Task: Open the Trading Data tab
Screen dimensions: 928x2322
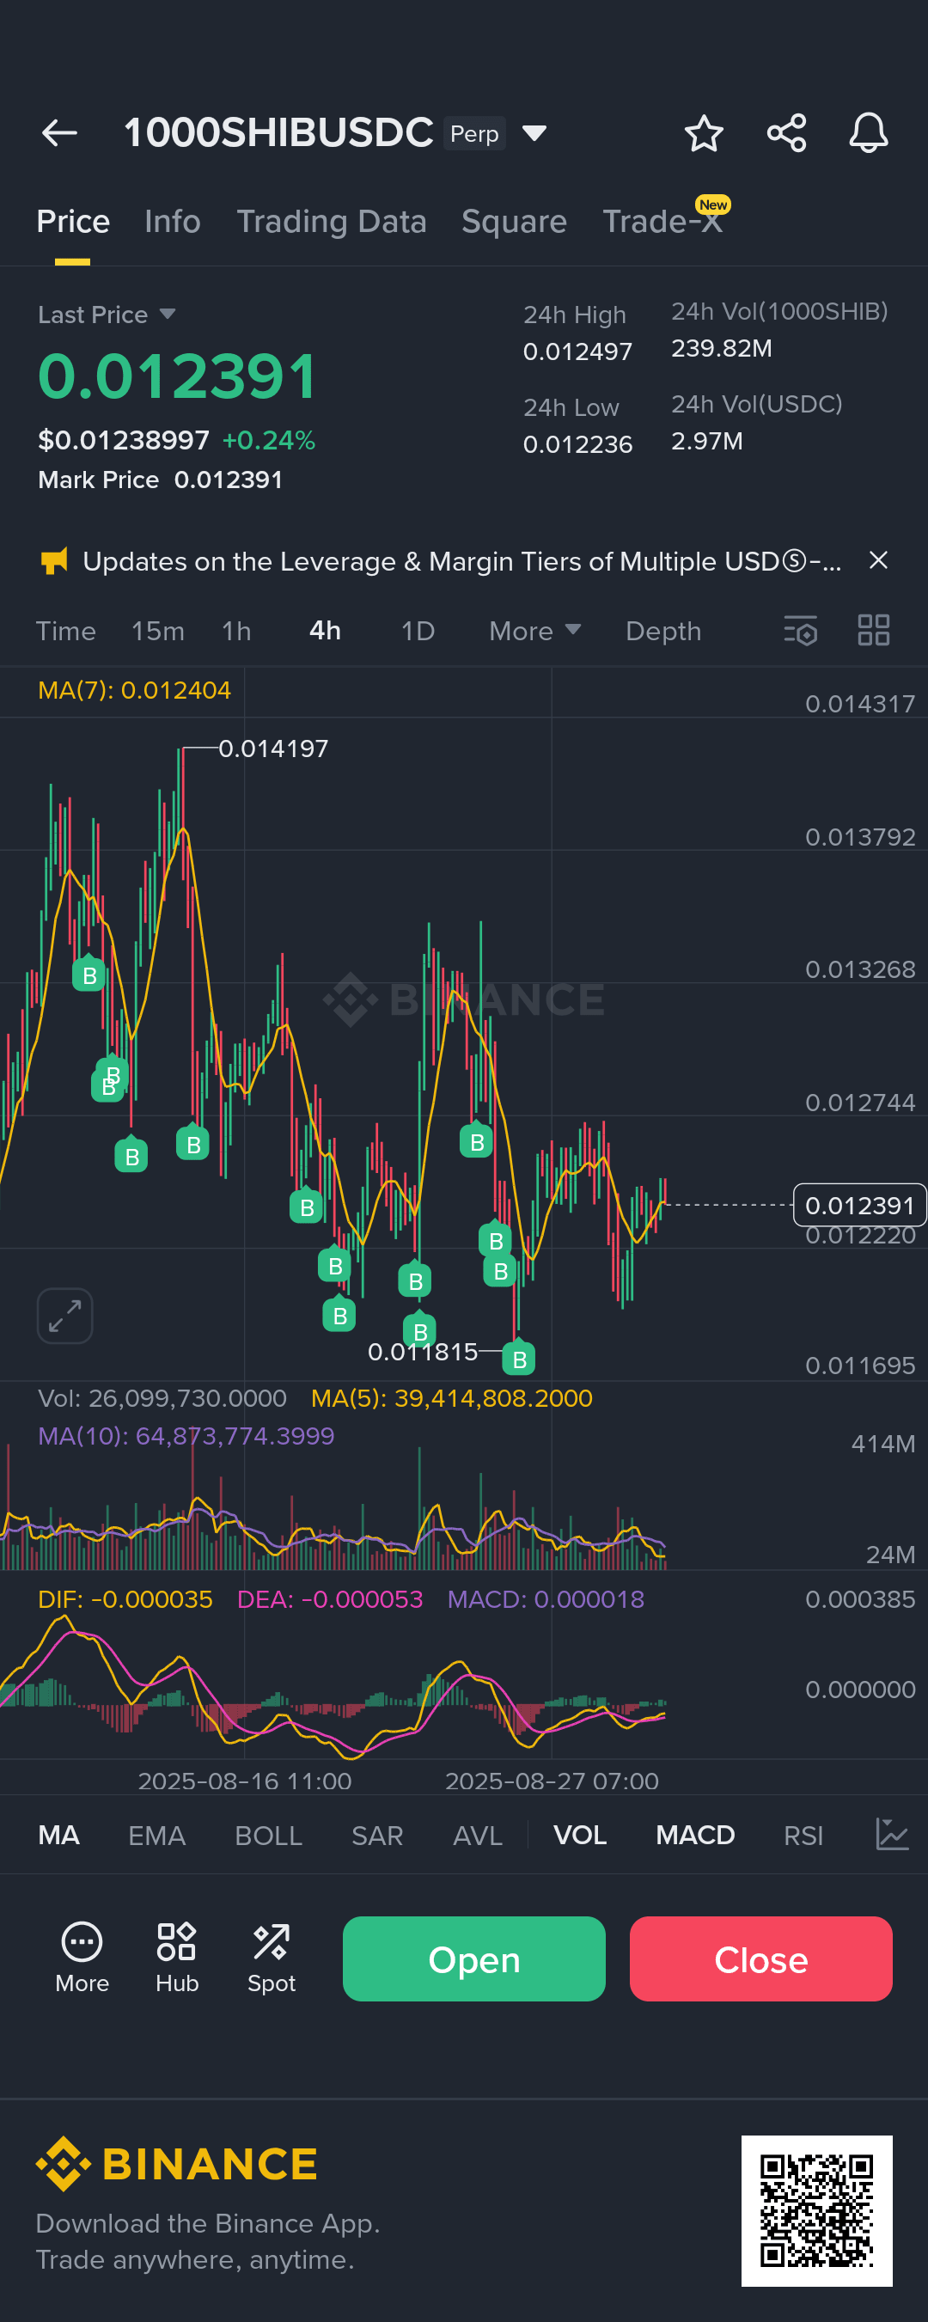Action: click(332, 222)
